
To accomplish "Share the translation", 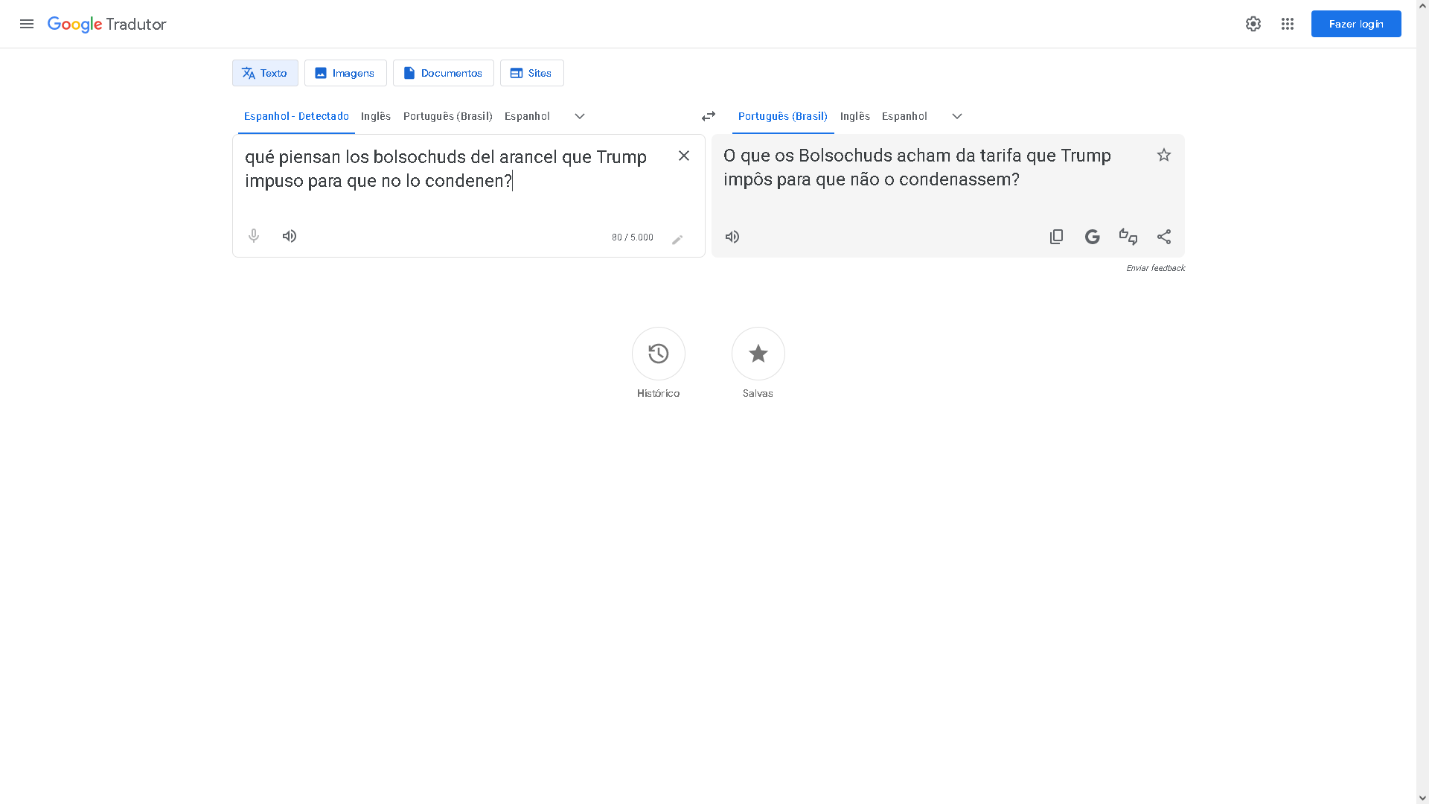I will point(1164,237).
